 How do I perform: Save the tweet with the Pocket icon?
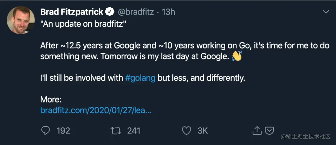[269, 131]
